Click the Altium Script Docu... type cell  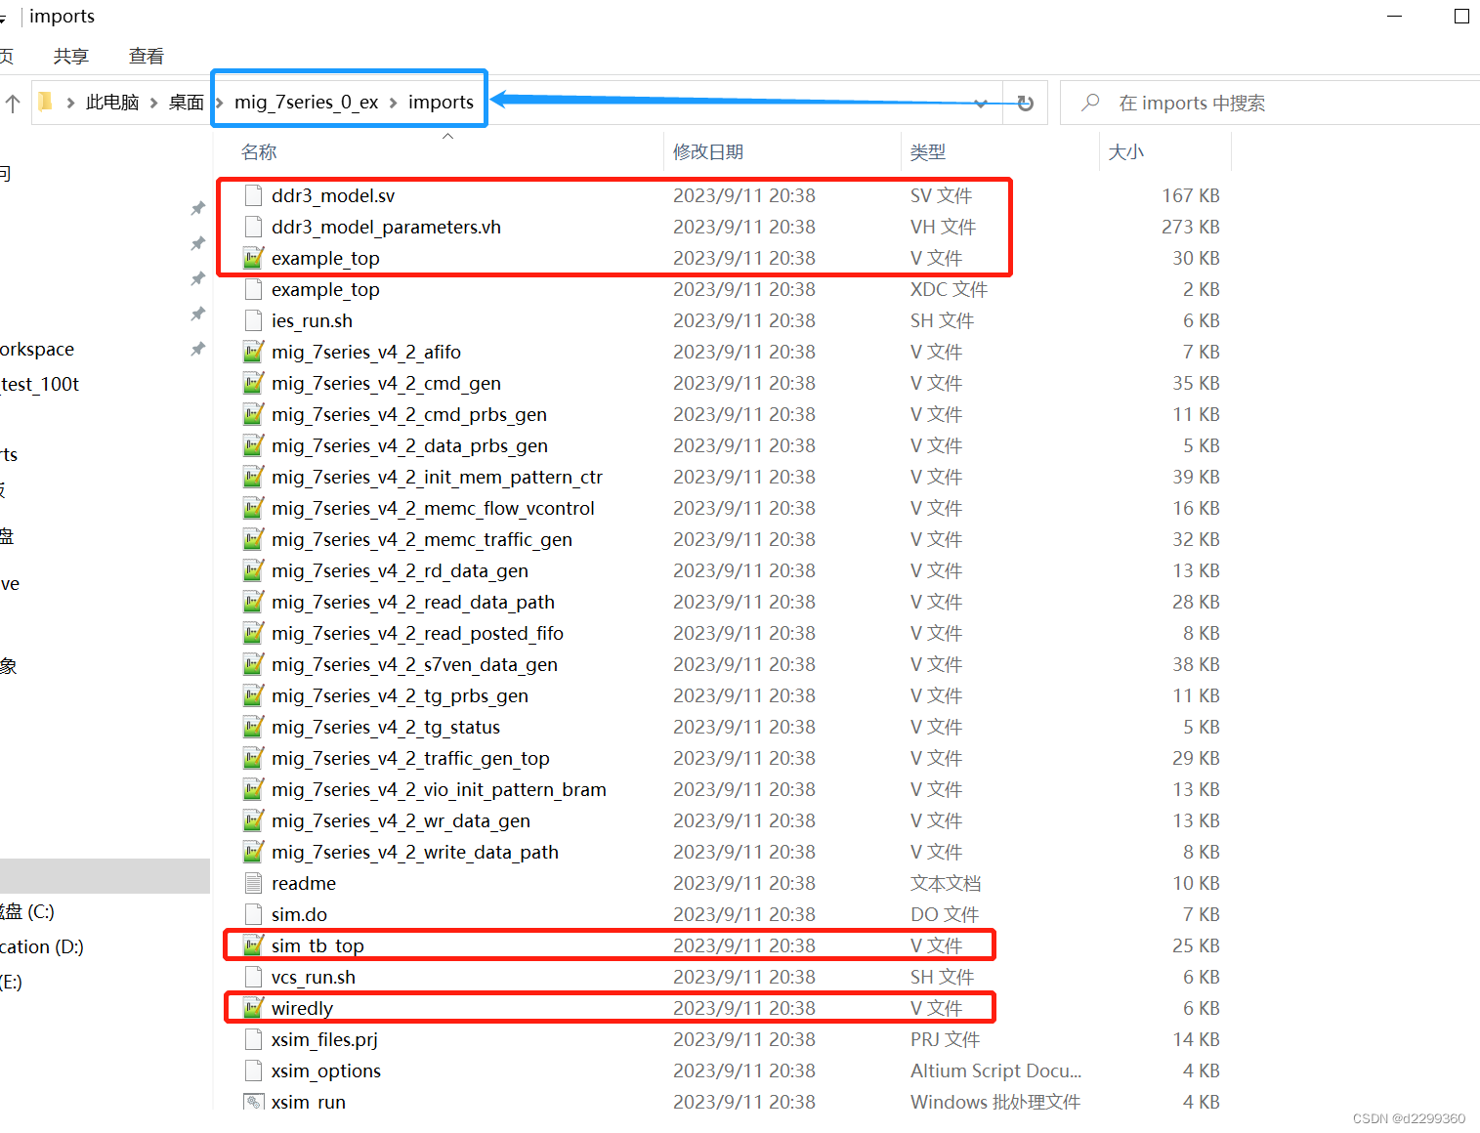pos(995,1070)
